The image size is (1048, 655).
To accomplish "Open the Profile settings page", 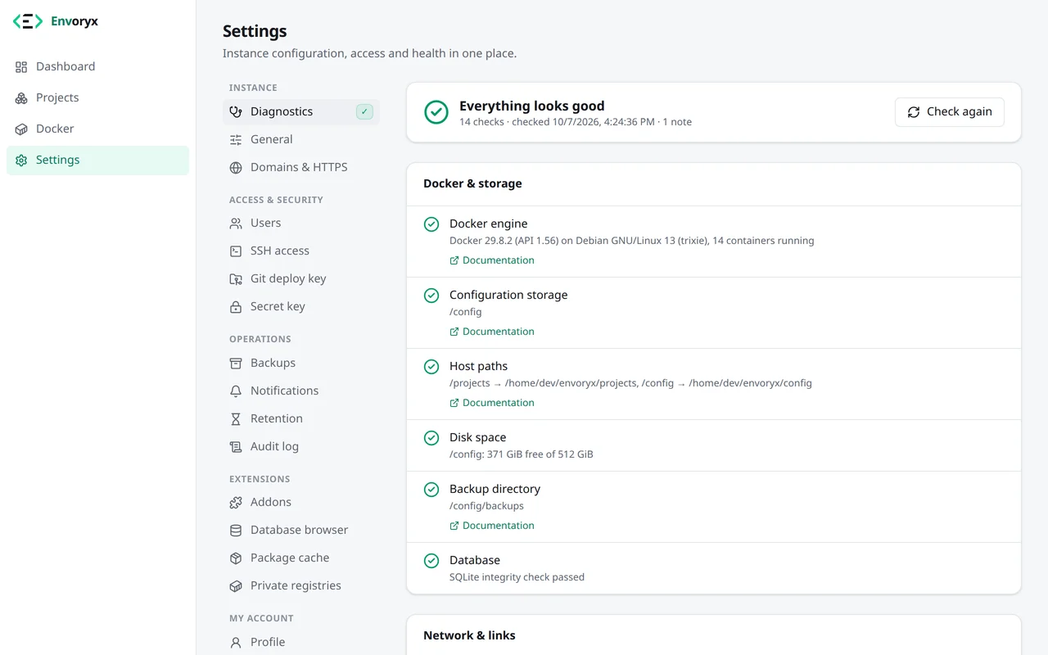I will tap(301, 642).
